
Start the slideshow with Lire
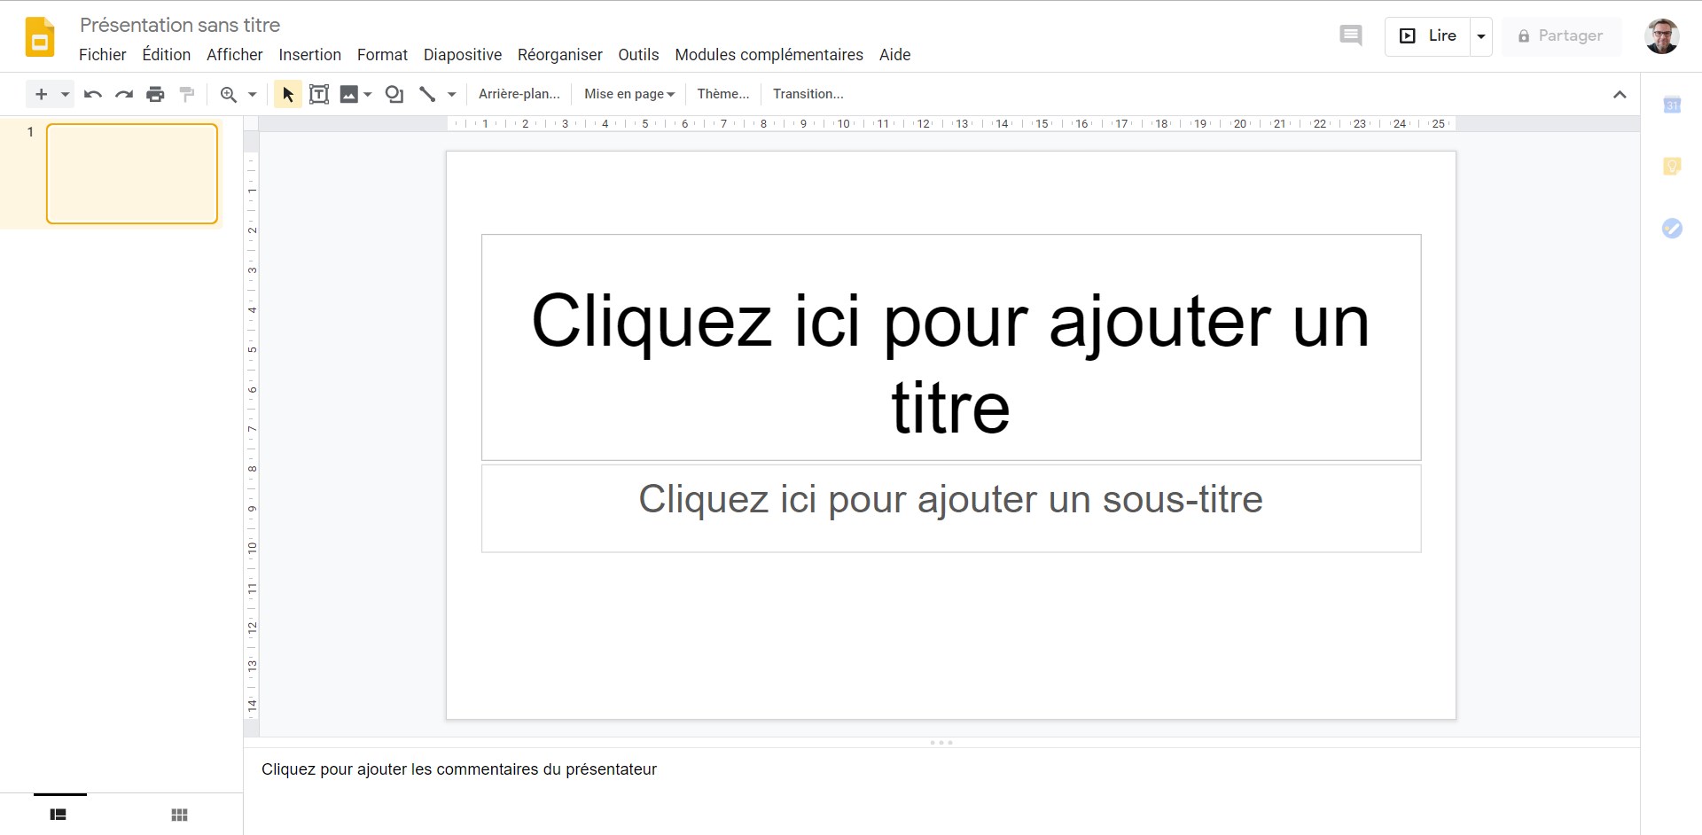pyautogui.click(x=1428, y=36)
